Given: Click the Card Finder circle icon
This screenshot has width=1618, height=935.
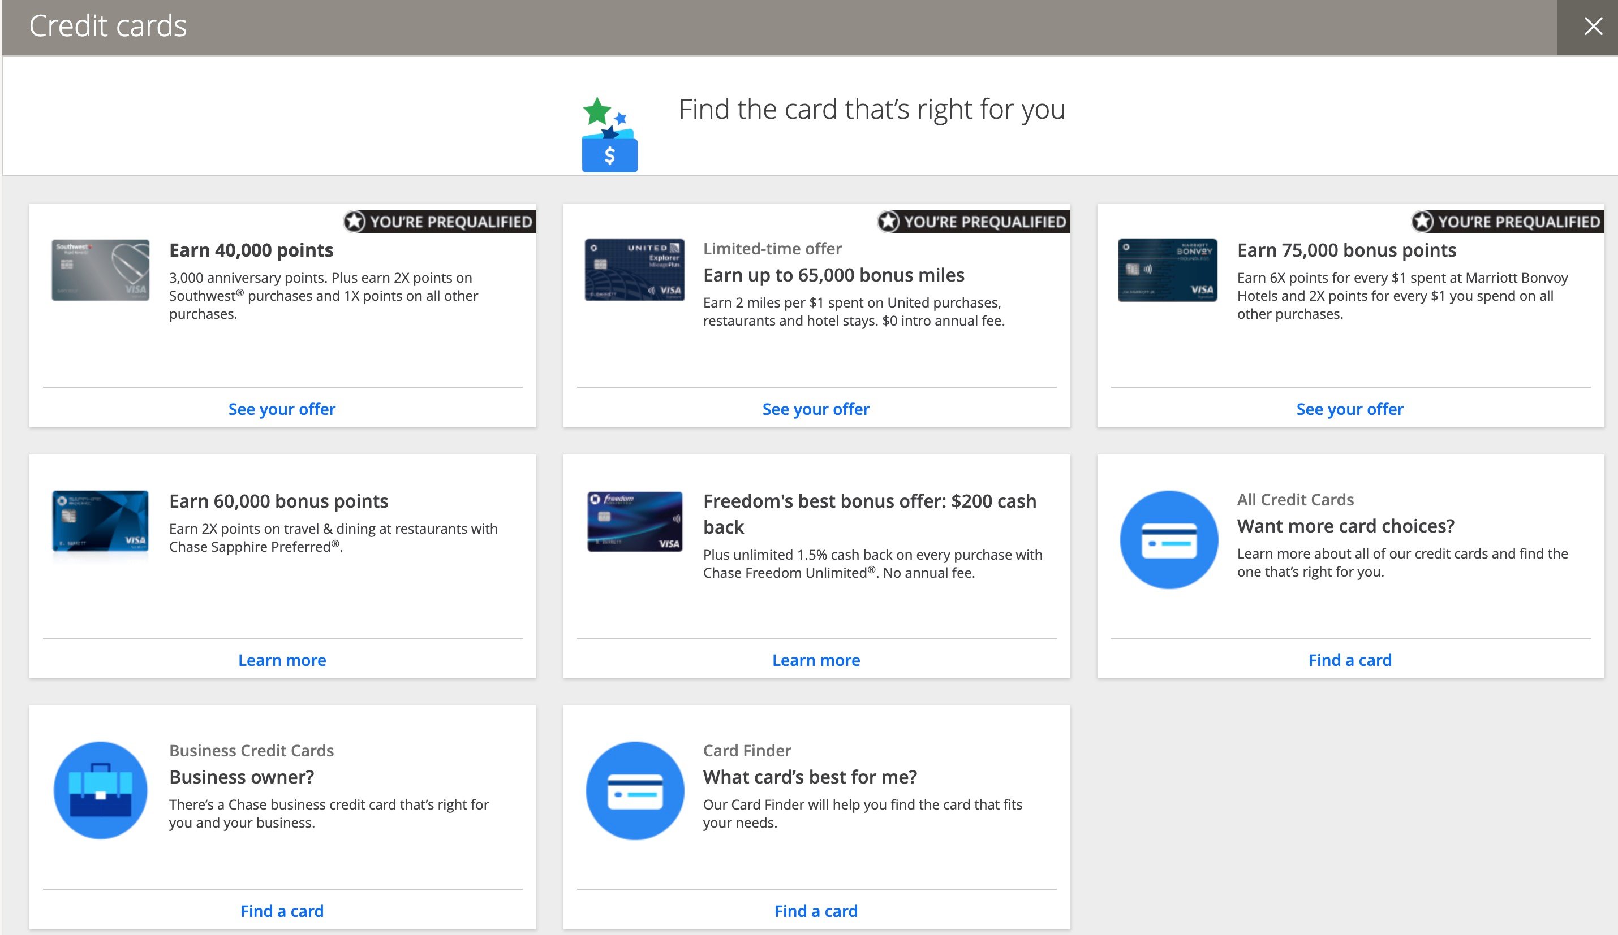Looking at the screenshot, I should pos(635,791).
